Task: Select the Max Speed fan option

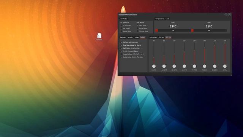Action: tap(121, 28)
